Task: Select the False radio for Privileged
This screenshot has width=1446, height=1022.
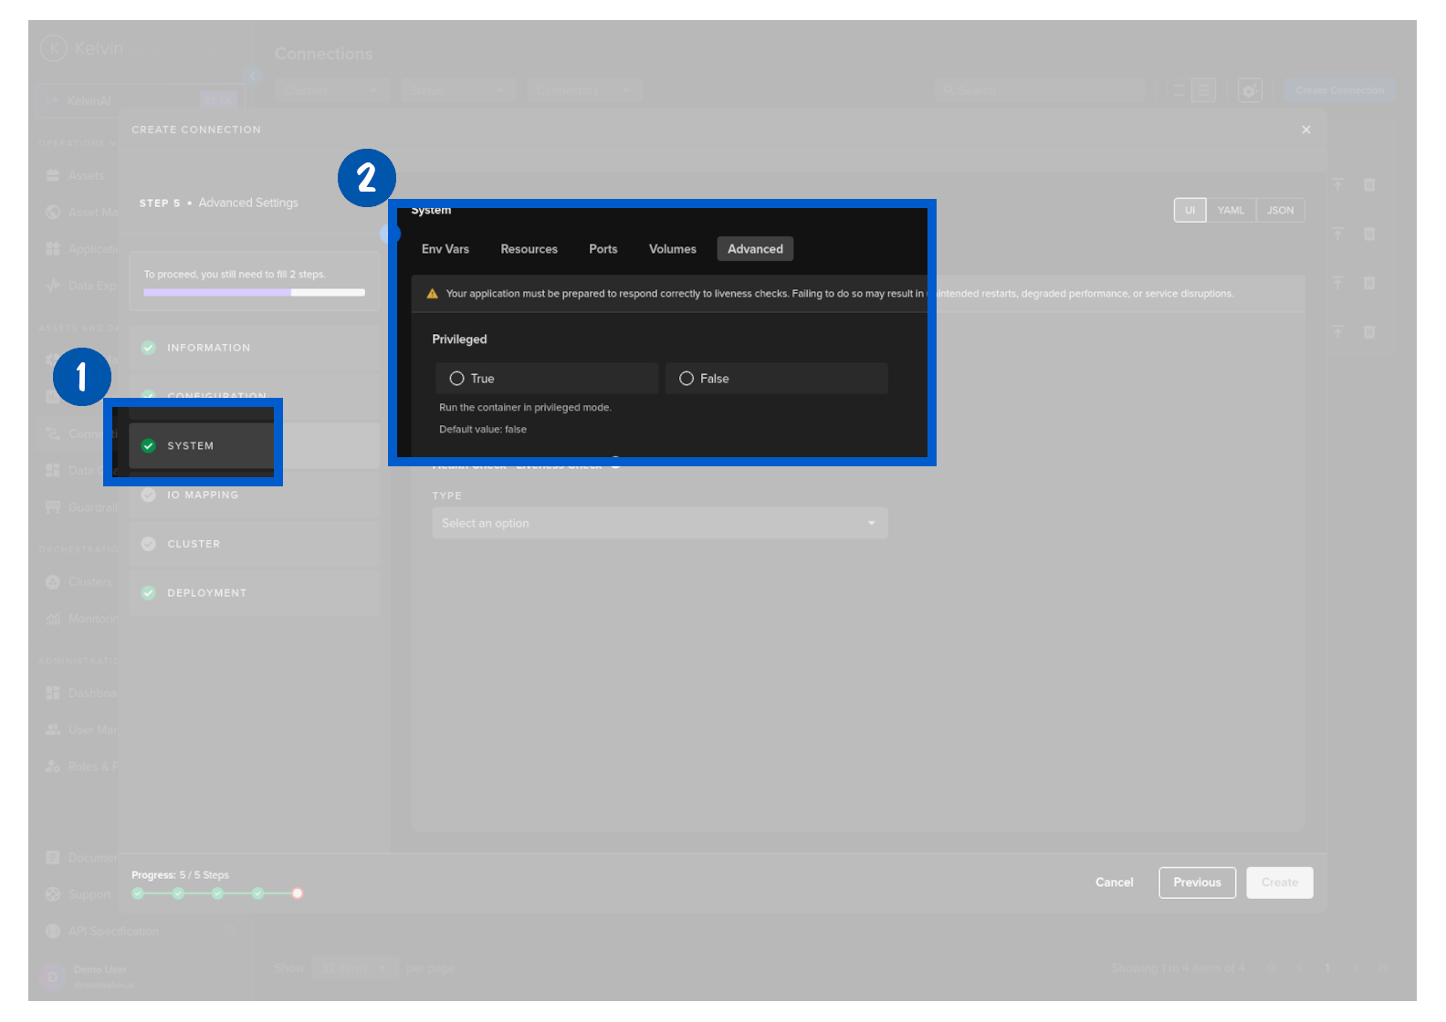Action: (686, 379)
